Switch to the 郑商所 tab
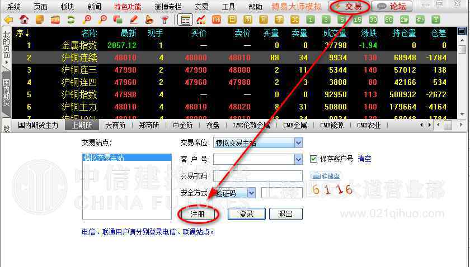The height and width of the screenshot is (267, 470). (x=149, y=125)
